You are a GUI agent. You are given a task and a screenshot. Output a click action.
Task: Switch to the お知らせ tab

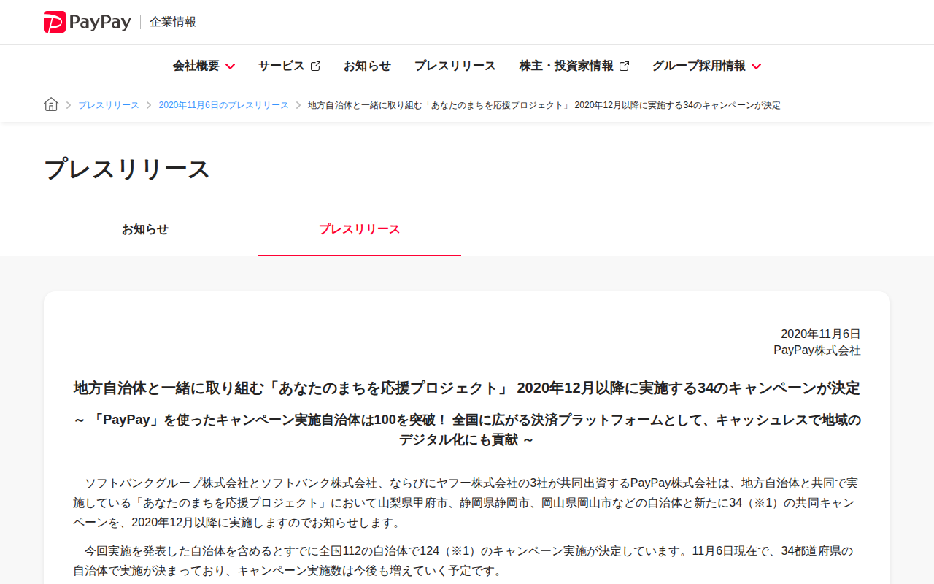tap(145, 229)
